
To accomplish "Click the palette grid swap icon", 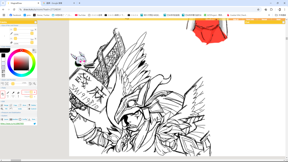I will click(3, 75).
